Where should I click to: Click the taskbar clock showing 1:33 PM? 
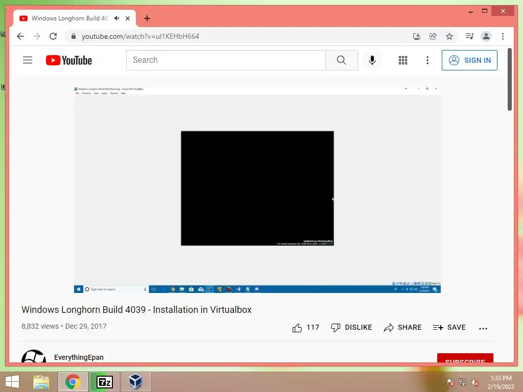tap(501, 382)
